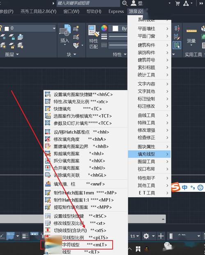
Task: Open the 窗口(W) menu
Action: click(71, 11)
